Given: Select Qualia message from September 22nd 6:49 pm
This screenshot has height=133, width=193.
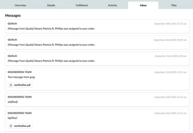Looking at the screenshot, I should [51, 61].
